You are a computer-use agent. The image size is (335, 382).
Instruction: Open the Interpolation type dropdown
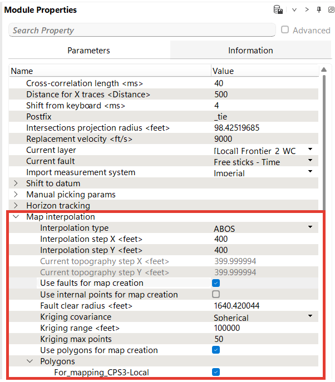pos(310,227)
